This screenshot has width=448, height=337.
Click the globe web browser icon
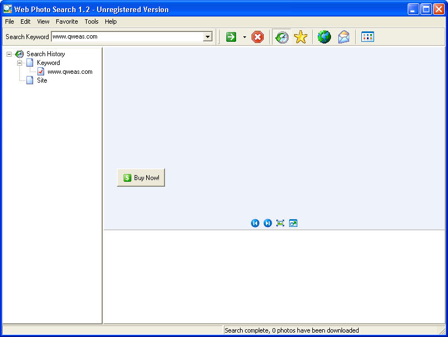point(324,37)
